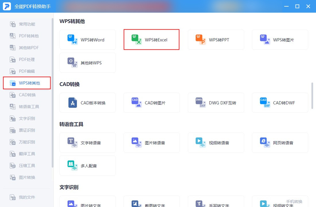Viewport: 316px width, 207px height.
Task: Click the 文字转语音 icon
Action: 73,143
